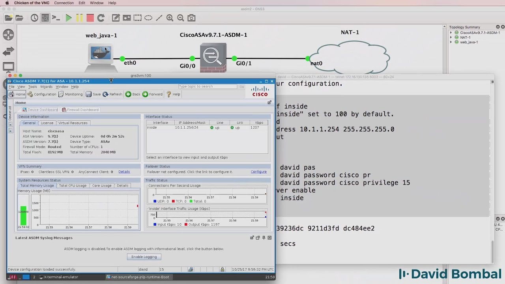Switch to Firewall Dashboard tab
Image resolution: width=505 pixels, height=284 pixels.
(80, 110)
